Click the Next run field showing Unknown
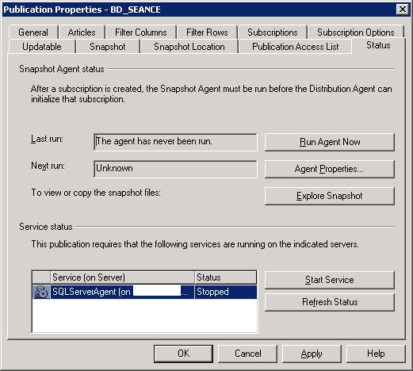This screenshot has width=413, height=371. [175, 169]
